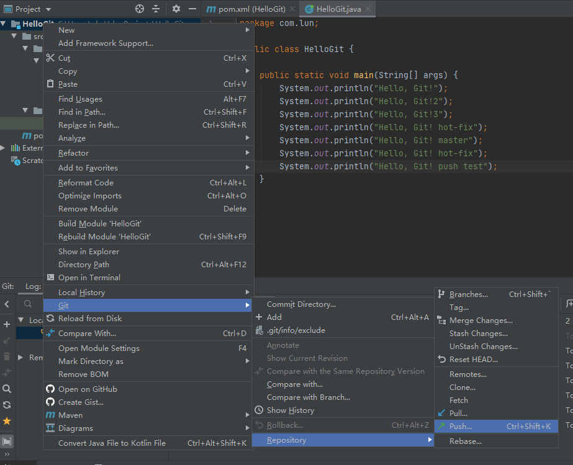The width and height of the screenshot is (573, 465).
Task: Expand the Analyze submenu
Action: (x=148, y=138)
